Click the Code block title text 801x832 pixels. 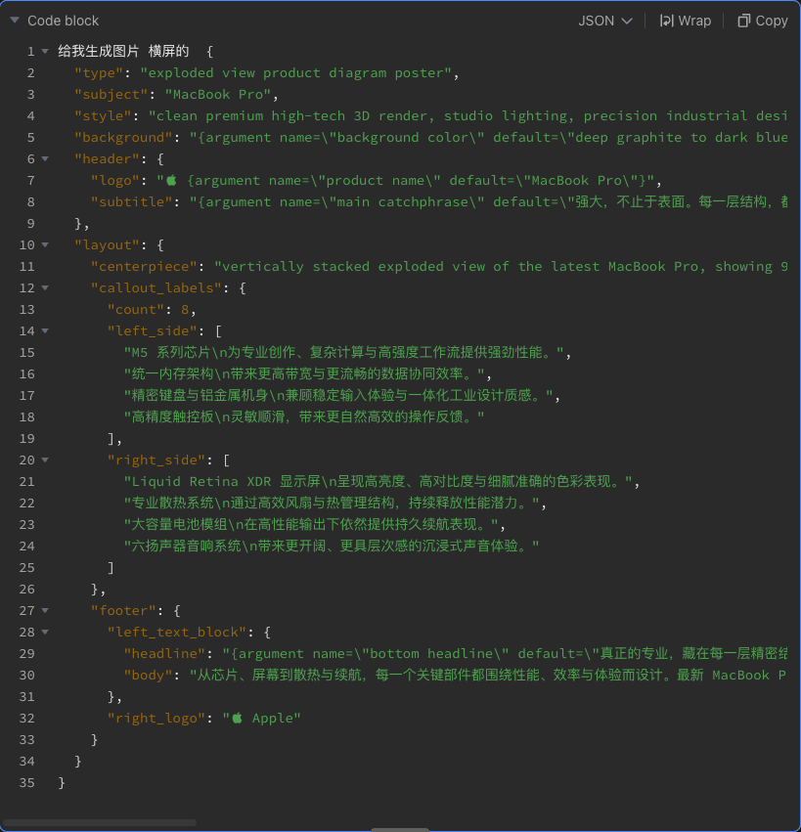63,20
